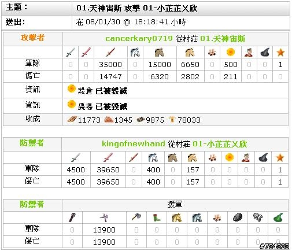The width and height of the screenshot is (292, 251).
Task: Click the 15000 attacker troop count
Action: [160, 65]
